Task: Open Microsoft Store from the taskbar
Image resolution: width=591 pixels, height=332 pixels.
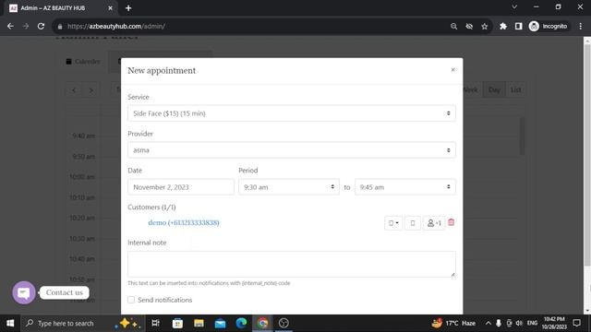Action: [x=177, y=323]
